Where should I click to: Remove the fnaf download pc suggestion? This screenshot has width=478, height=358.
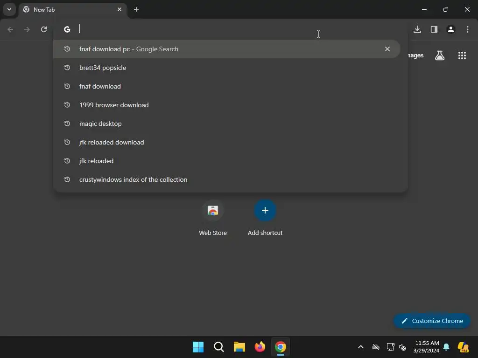(x=387, y=49)
